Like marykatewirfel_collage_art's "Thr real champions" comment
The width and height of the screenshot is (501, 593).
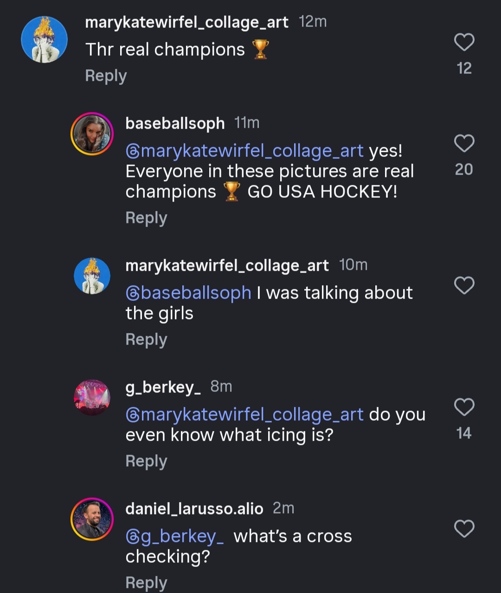(464, 42)
